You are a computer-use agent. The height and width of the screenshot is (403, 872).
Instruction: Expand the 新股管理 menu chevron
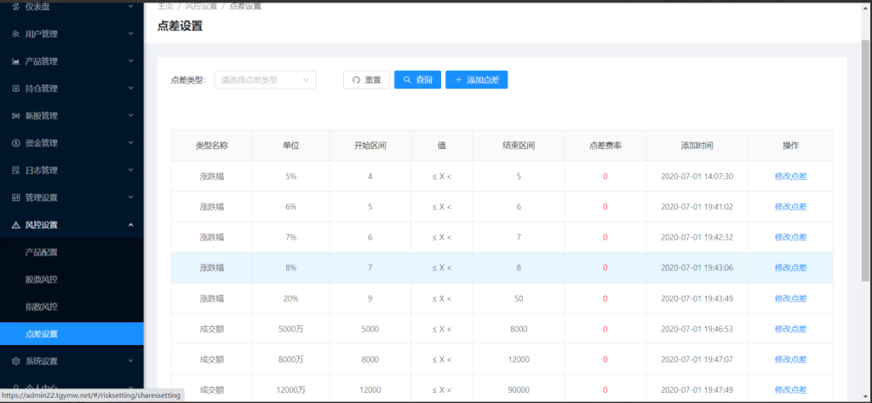point(130,116)
